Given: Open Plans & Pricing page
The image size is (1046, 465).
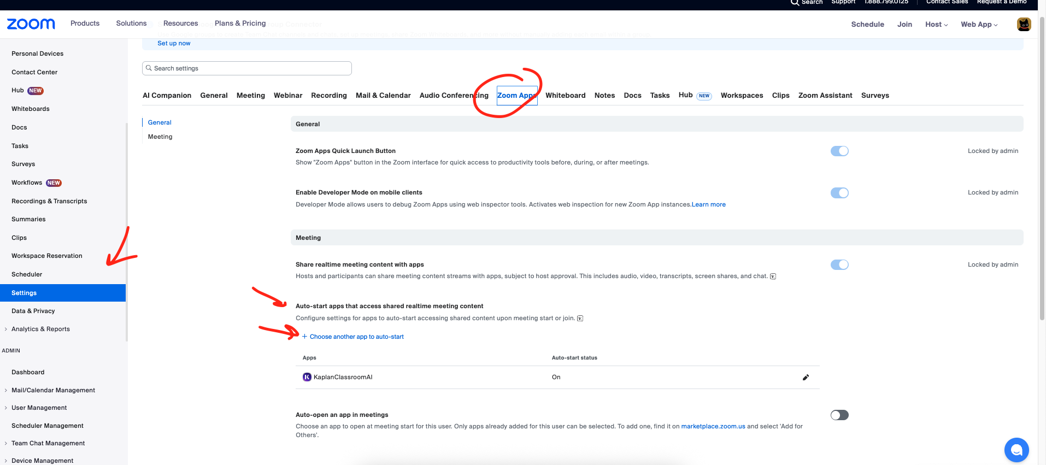Looking at the screenshot, I should click(240, 23).
